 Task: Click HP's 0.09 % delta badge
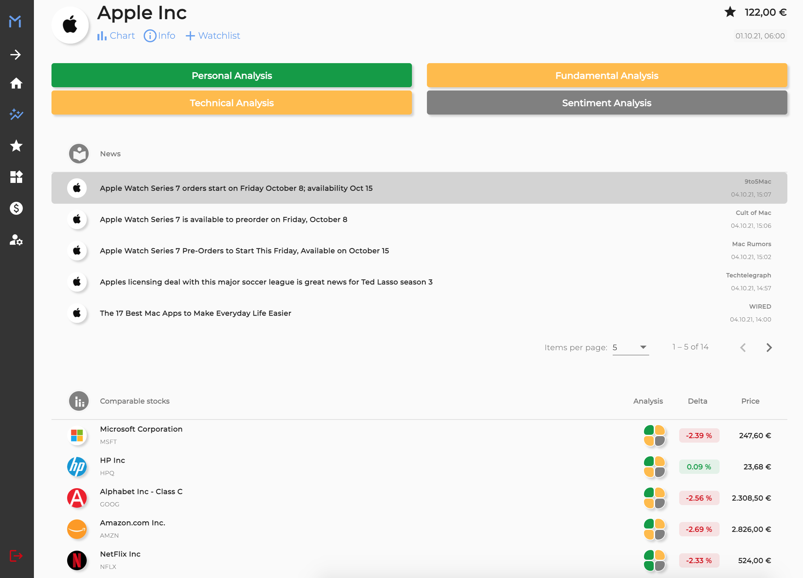click(699, 467)
